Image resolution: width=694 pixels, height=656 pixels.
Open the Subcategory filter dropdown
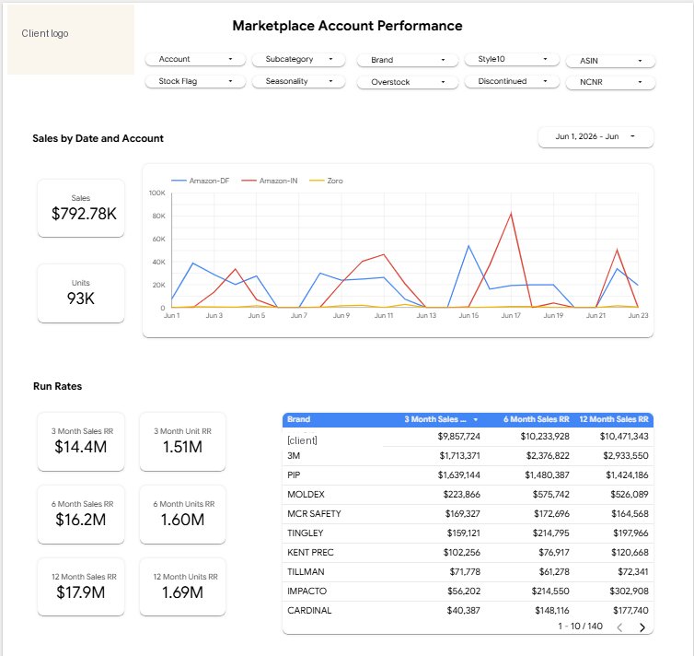tap(298, 59)
